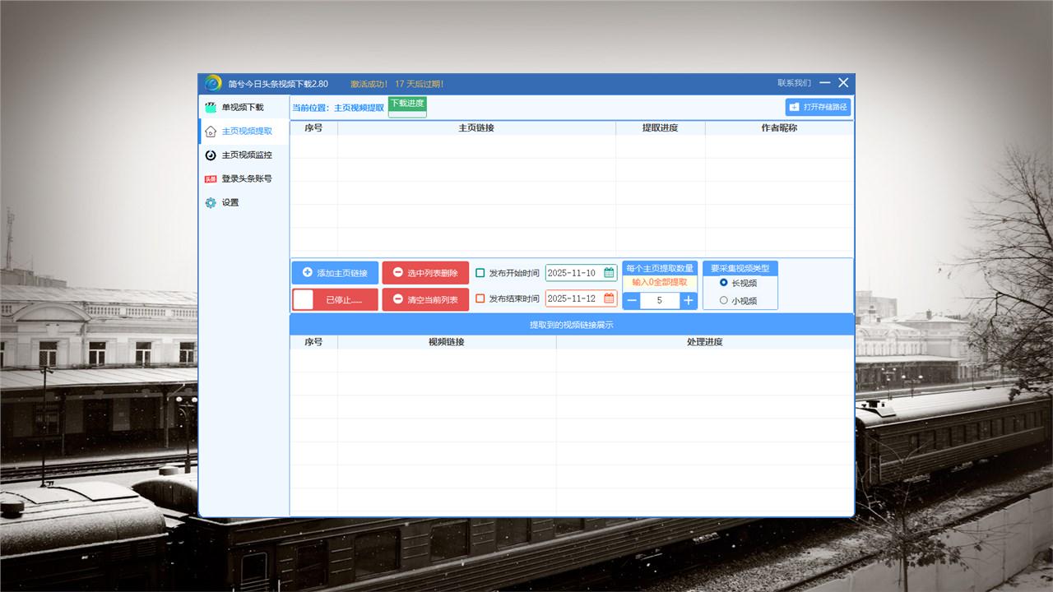Image resolution: width=1053 pixels, height=592 pixels.
Task: Click the minus icon on 选中列表删除
Action: [398, 273]
